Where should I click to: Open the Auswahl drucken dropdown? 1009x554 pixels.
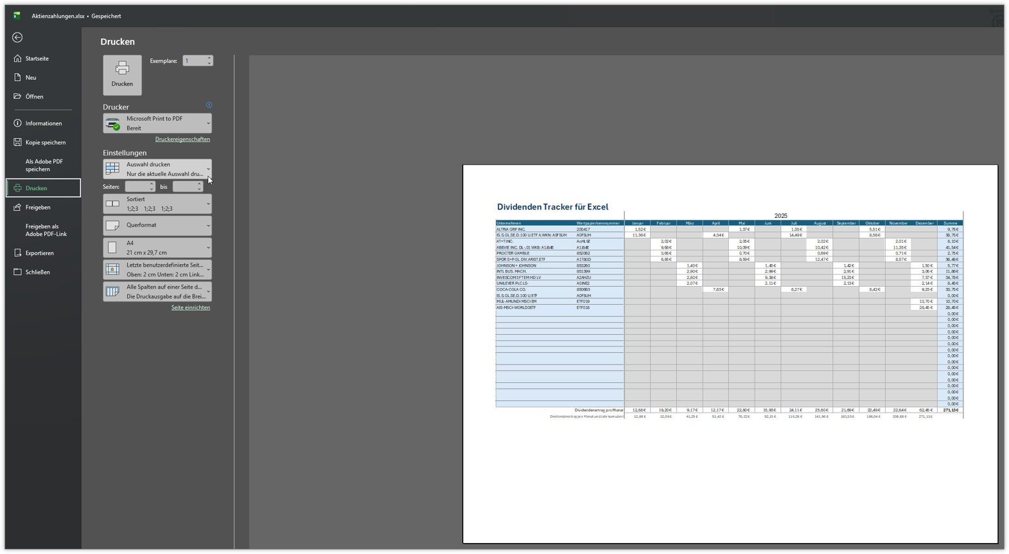157,169
